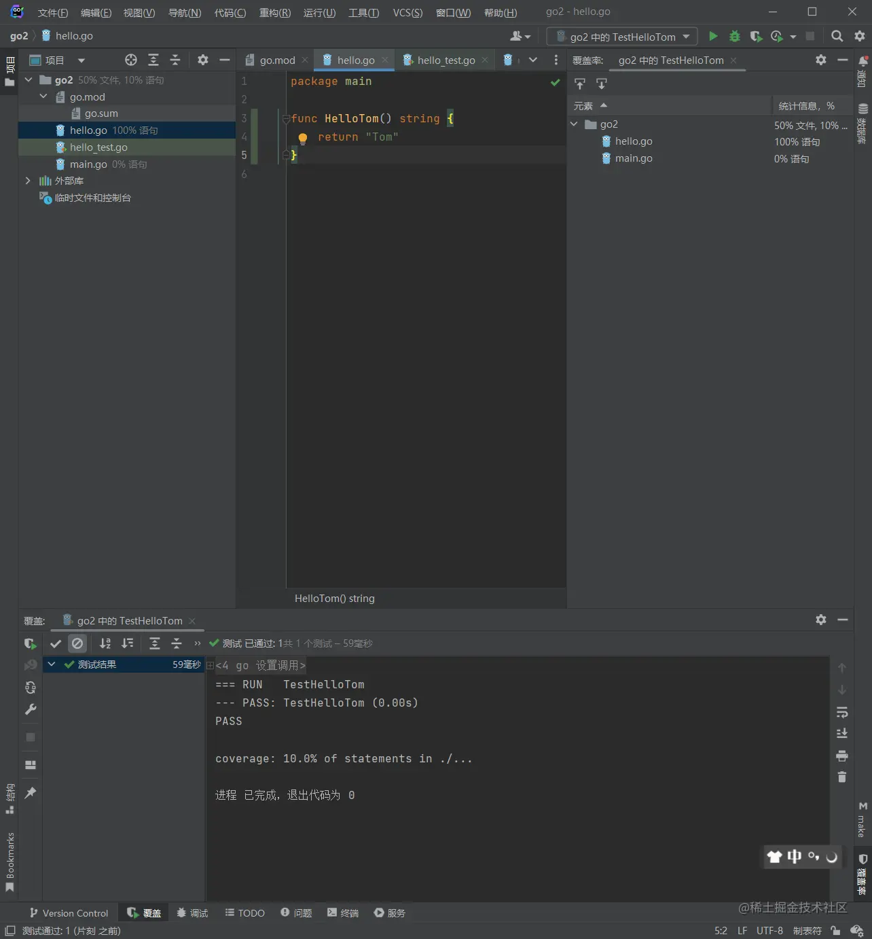Click the layout icon in test panel sidebar
This screenshot has height=939, width=872.
(31, 764)
